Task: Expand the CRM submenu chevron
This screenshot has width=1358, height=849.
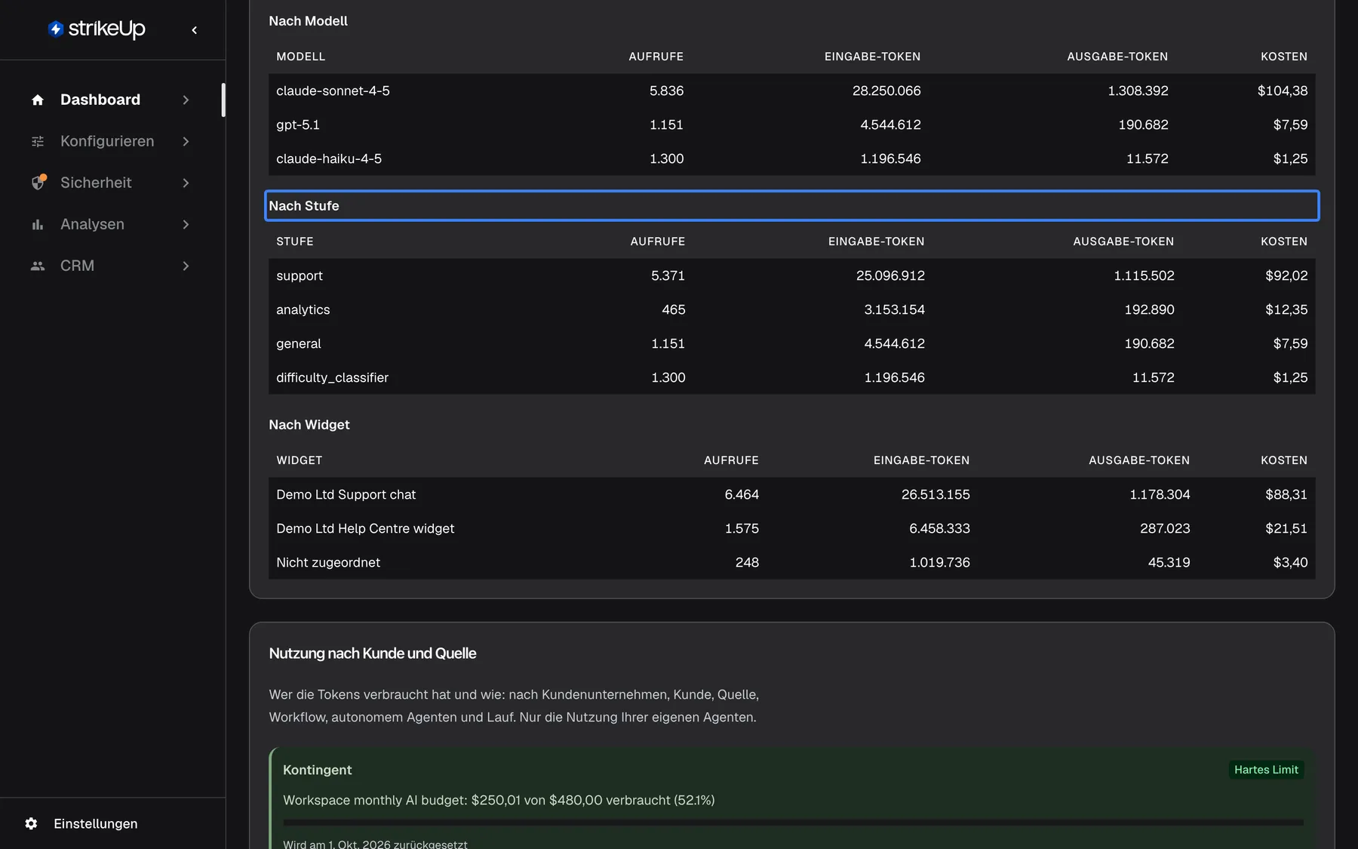Action: 186,266
